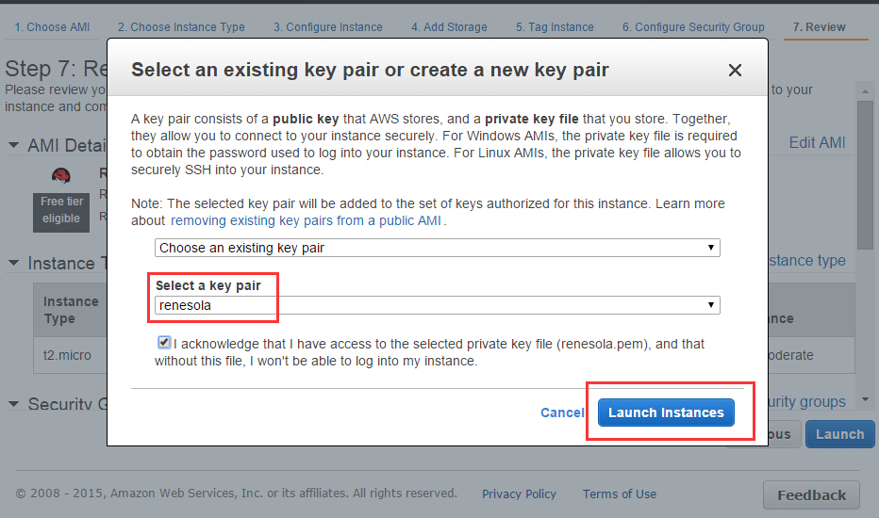The width and height of the screenshot is (879, 518).
Task: Click the scrollbar up arrow
Action: pos(865,91)
